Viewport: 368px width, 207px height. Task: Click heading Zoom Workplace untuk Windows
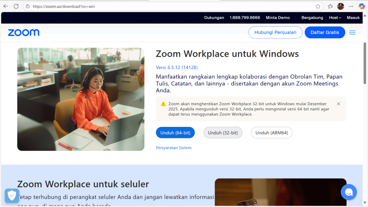click(x=227, y=54)
